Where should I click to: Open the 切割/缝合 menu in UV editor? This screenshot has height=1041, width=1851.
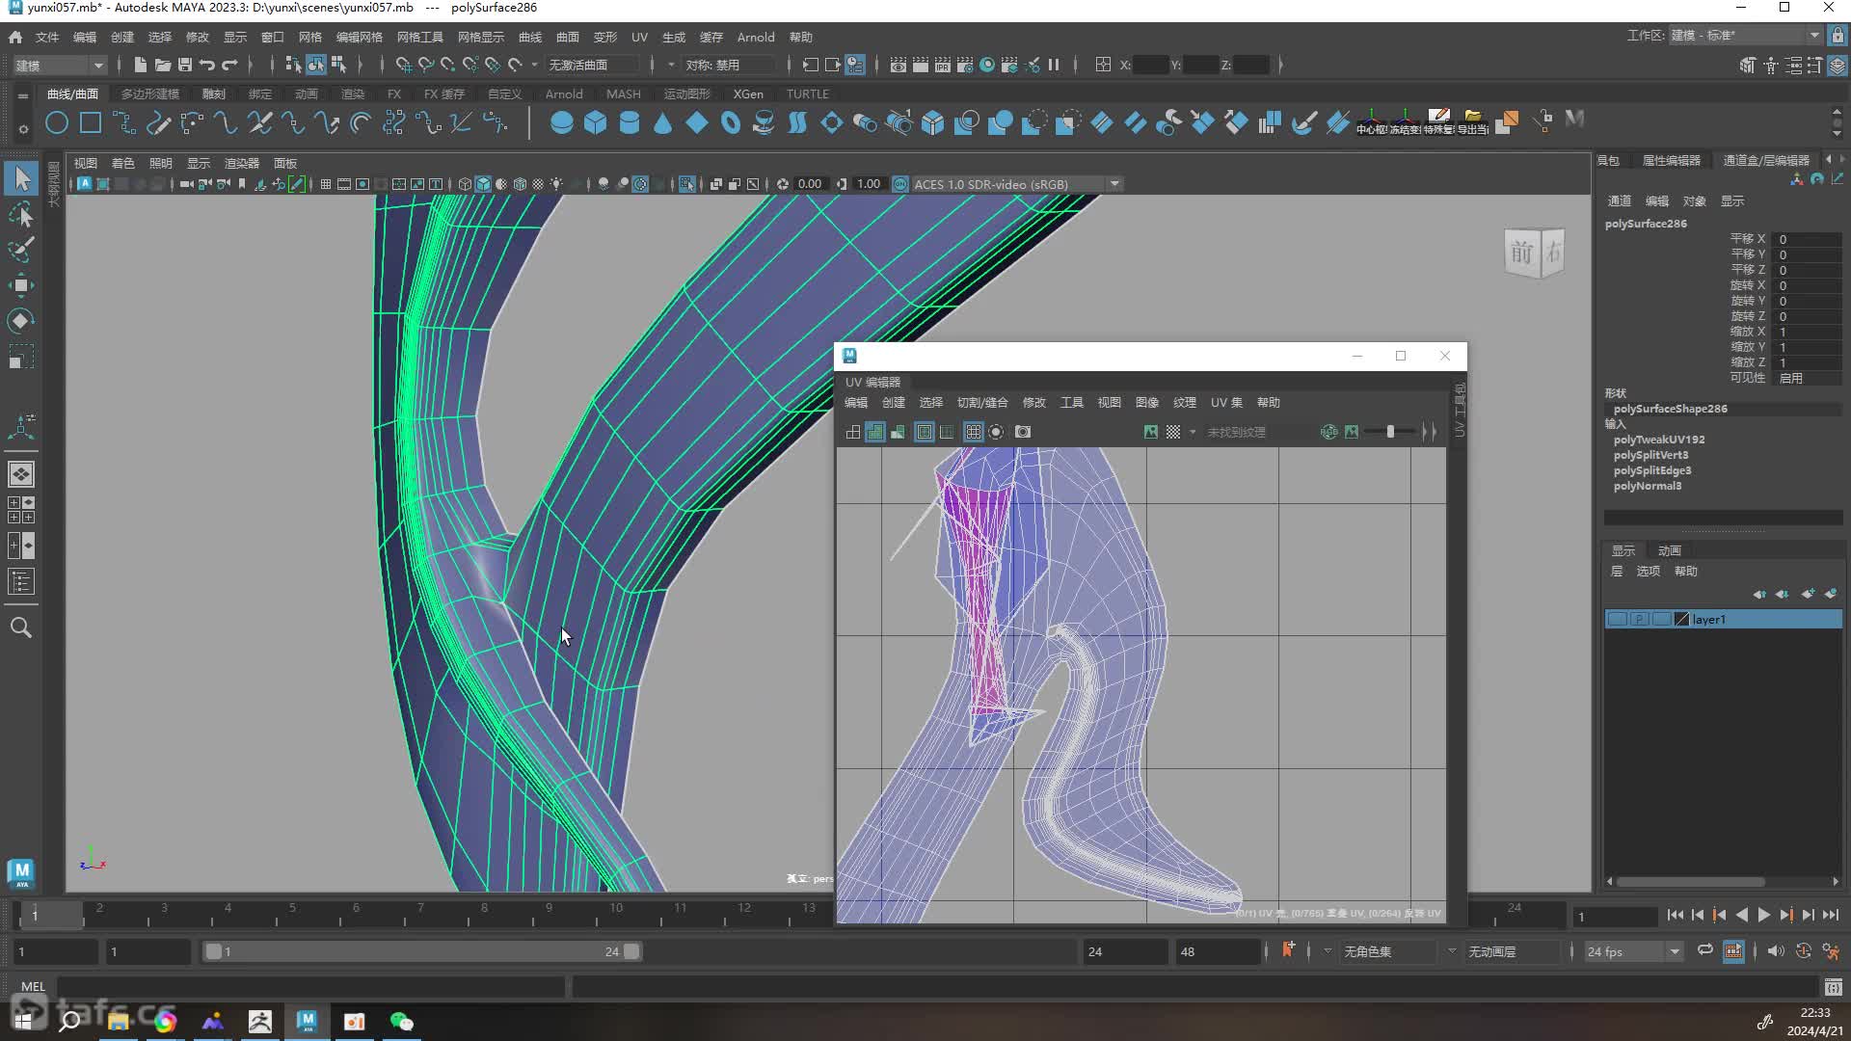point(982,402)
